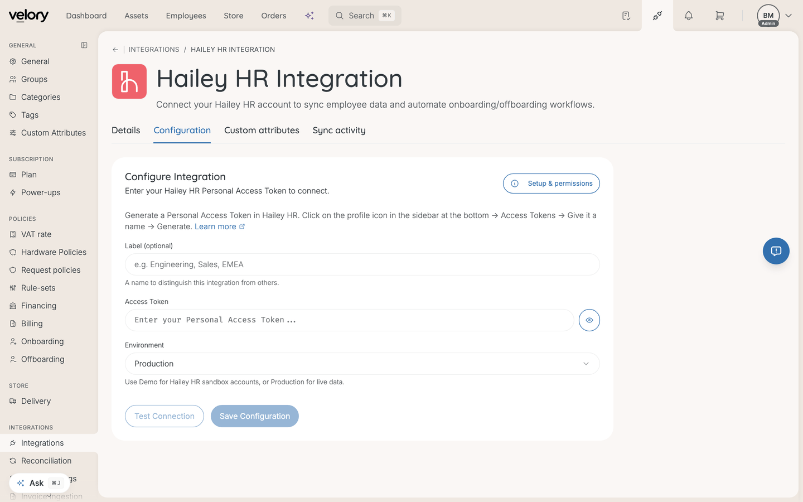Focus the Access Token input field
803x502 pixels.
pyautogui.click(x=350, y=320)
